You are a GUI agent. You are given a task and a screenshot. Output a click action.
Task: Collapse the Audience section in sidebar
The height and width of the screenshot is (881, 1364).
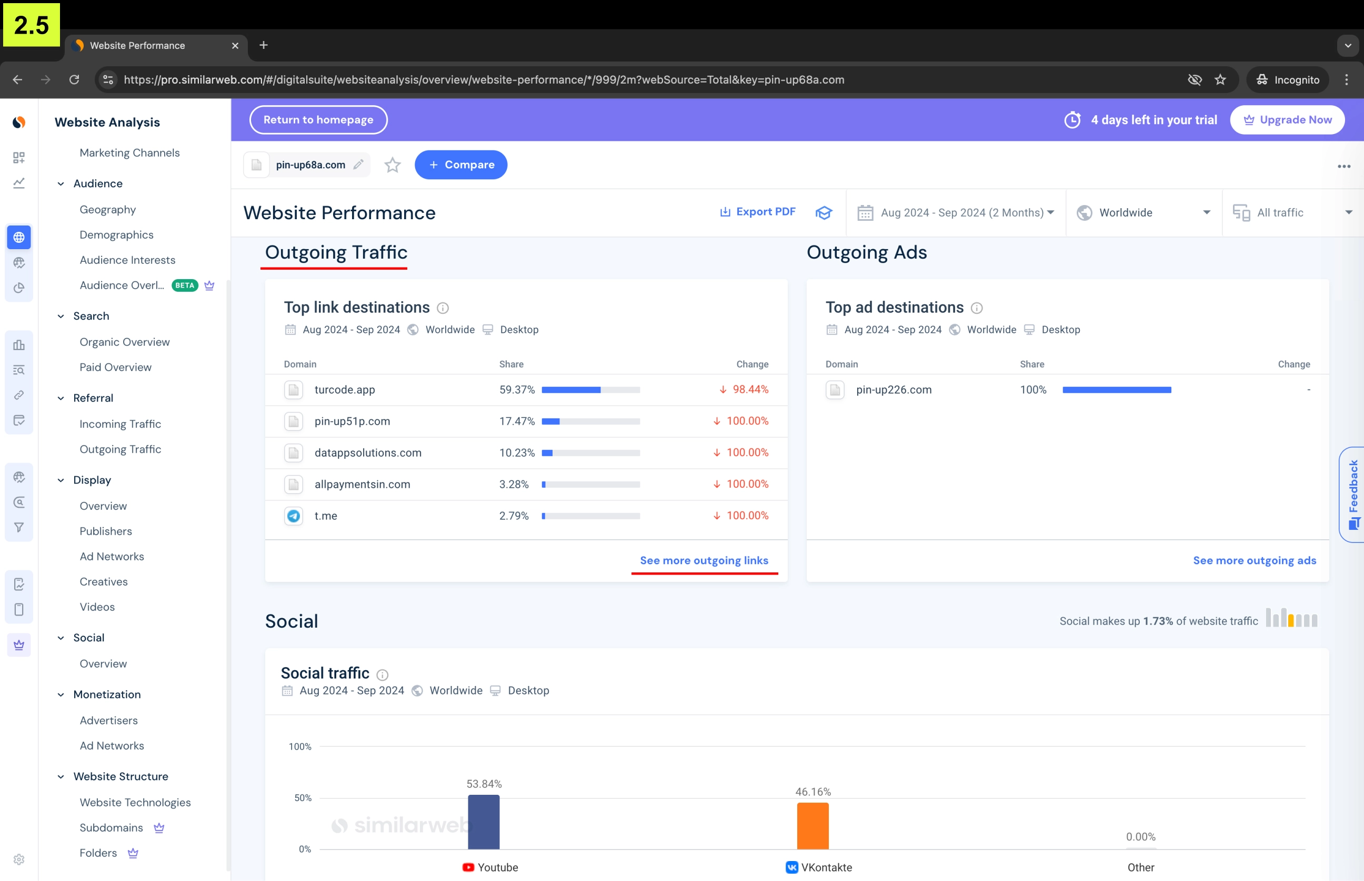coord(61,183)
